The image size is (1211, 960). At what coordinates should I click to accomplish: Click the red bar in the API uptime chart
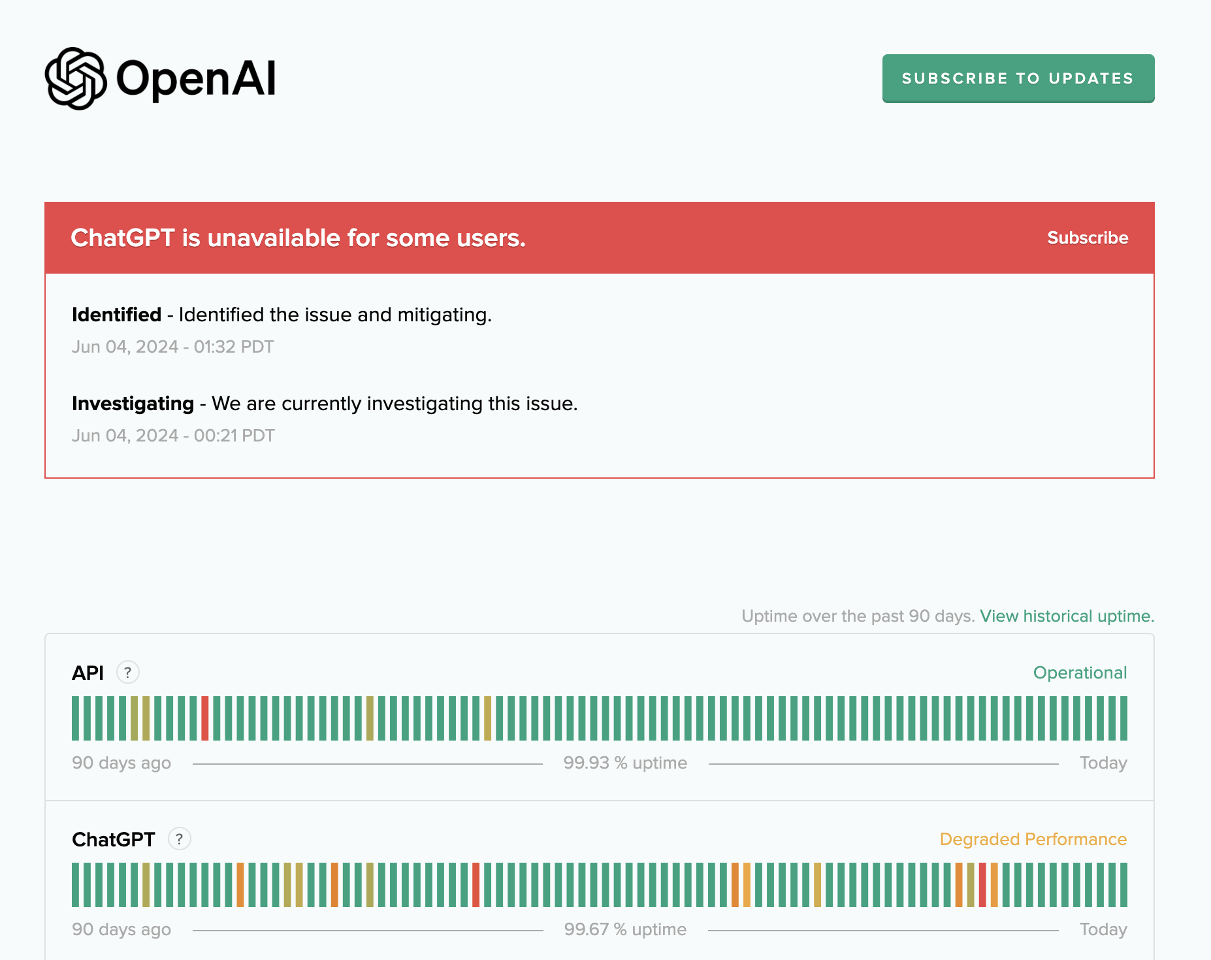[205, 718]
